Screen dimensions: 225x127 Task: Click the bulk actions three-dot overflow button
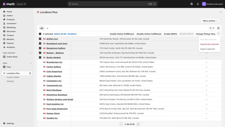coord(219,34)
